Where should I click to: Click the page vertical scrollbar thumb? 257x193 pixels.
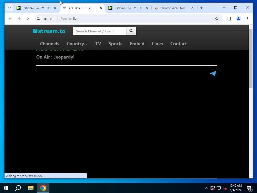[251, 59]
